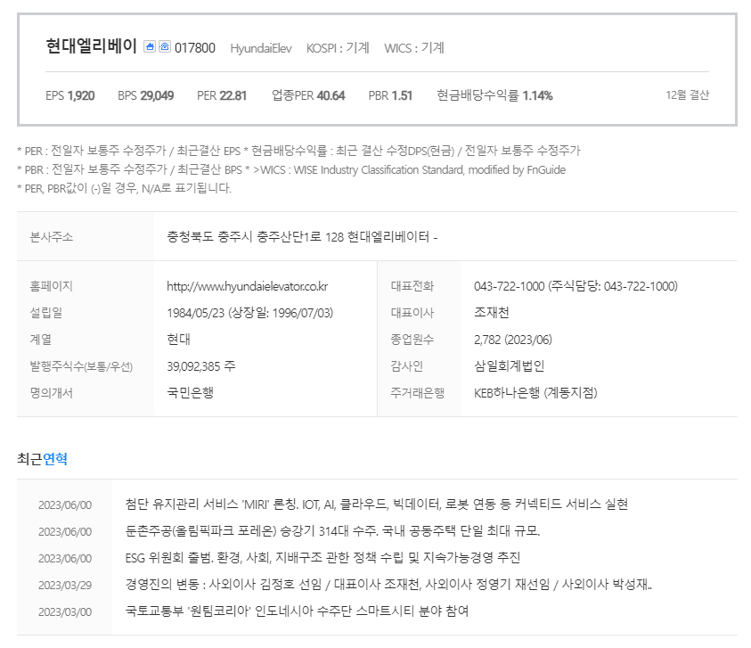Click the PBR and WICS footnote line
751x648 pixels.
click(291, 169)
